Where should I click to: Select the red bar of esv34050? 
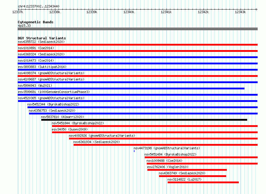[x=155, y=132]
